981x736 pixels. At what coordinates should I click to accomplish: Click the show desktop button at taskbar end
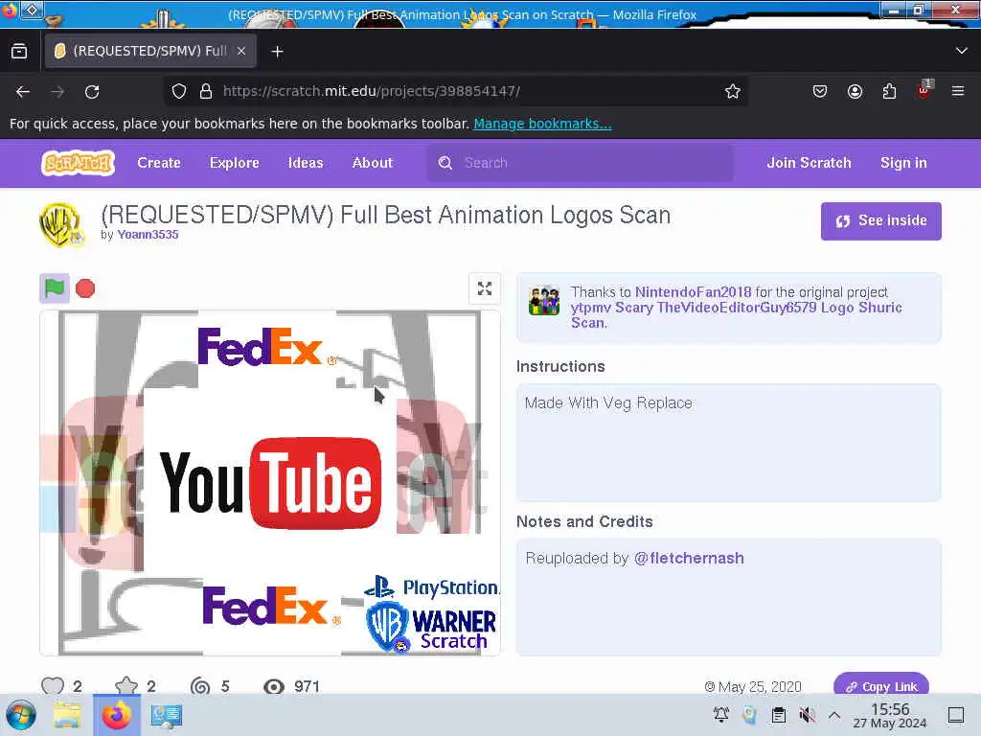pos(956,715)
